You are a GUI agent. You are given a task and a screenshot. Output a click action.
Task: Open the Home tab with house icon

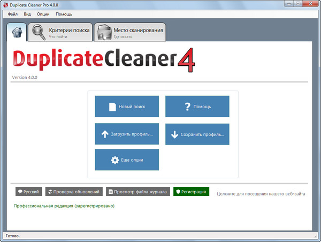(x=17, y=32)
